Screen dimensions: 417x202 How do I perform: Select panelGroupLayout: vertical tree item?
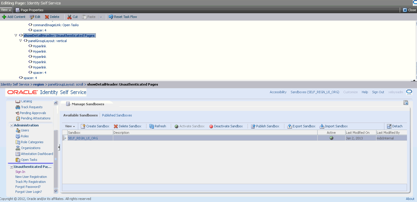[47, 41]
